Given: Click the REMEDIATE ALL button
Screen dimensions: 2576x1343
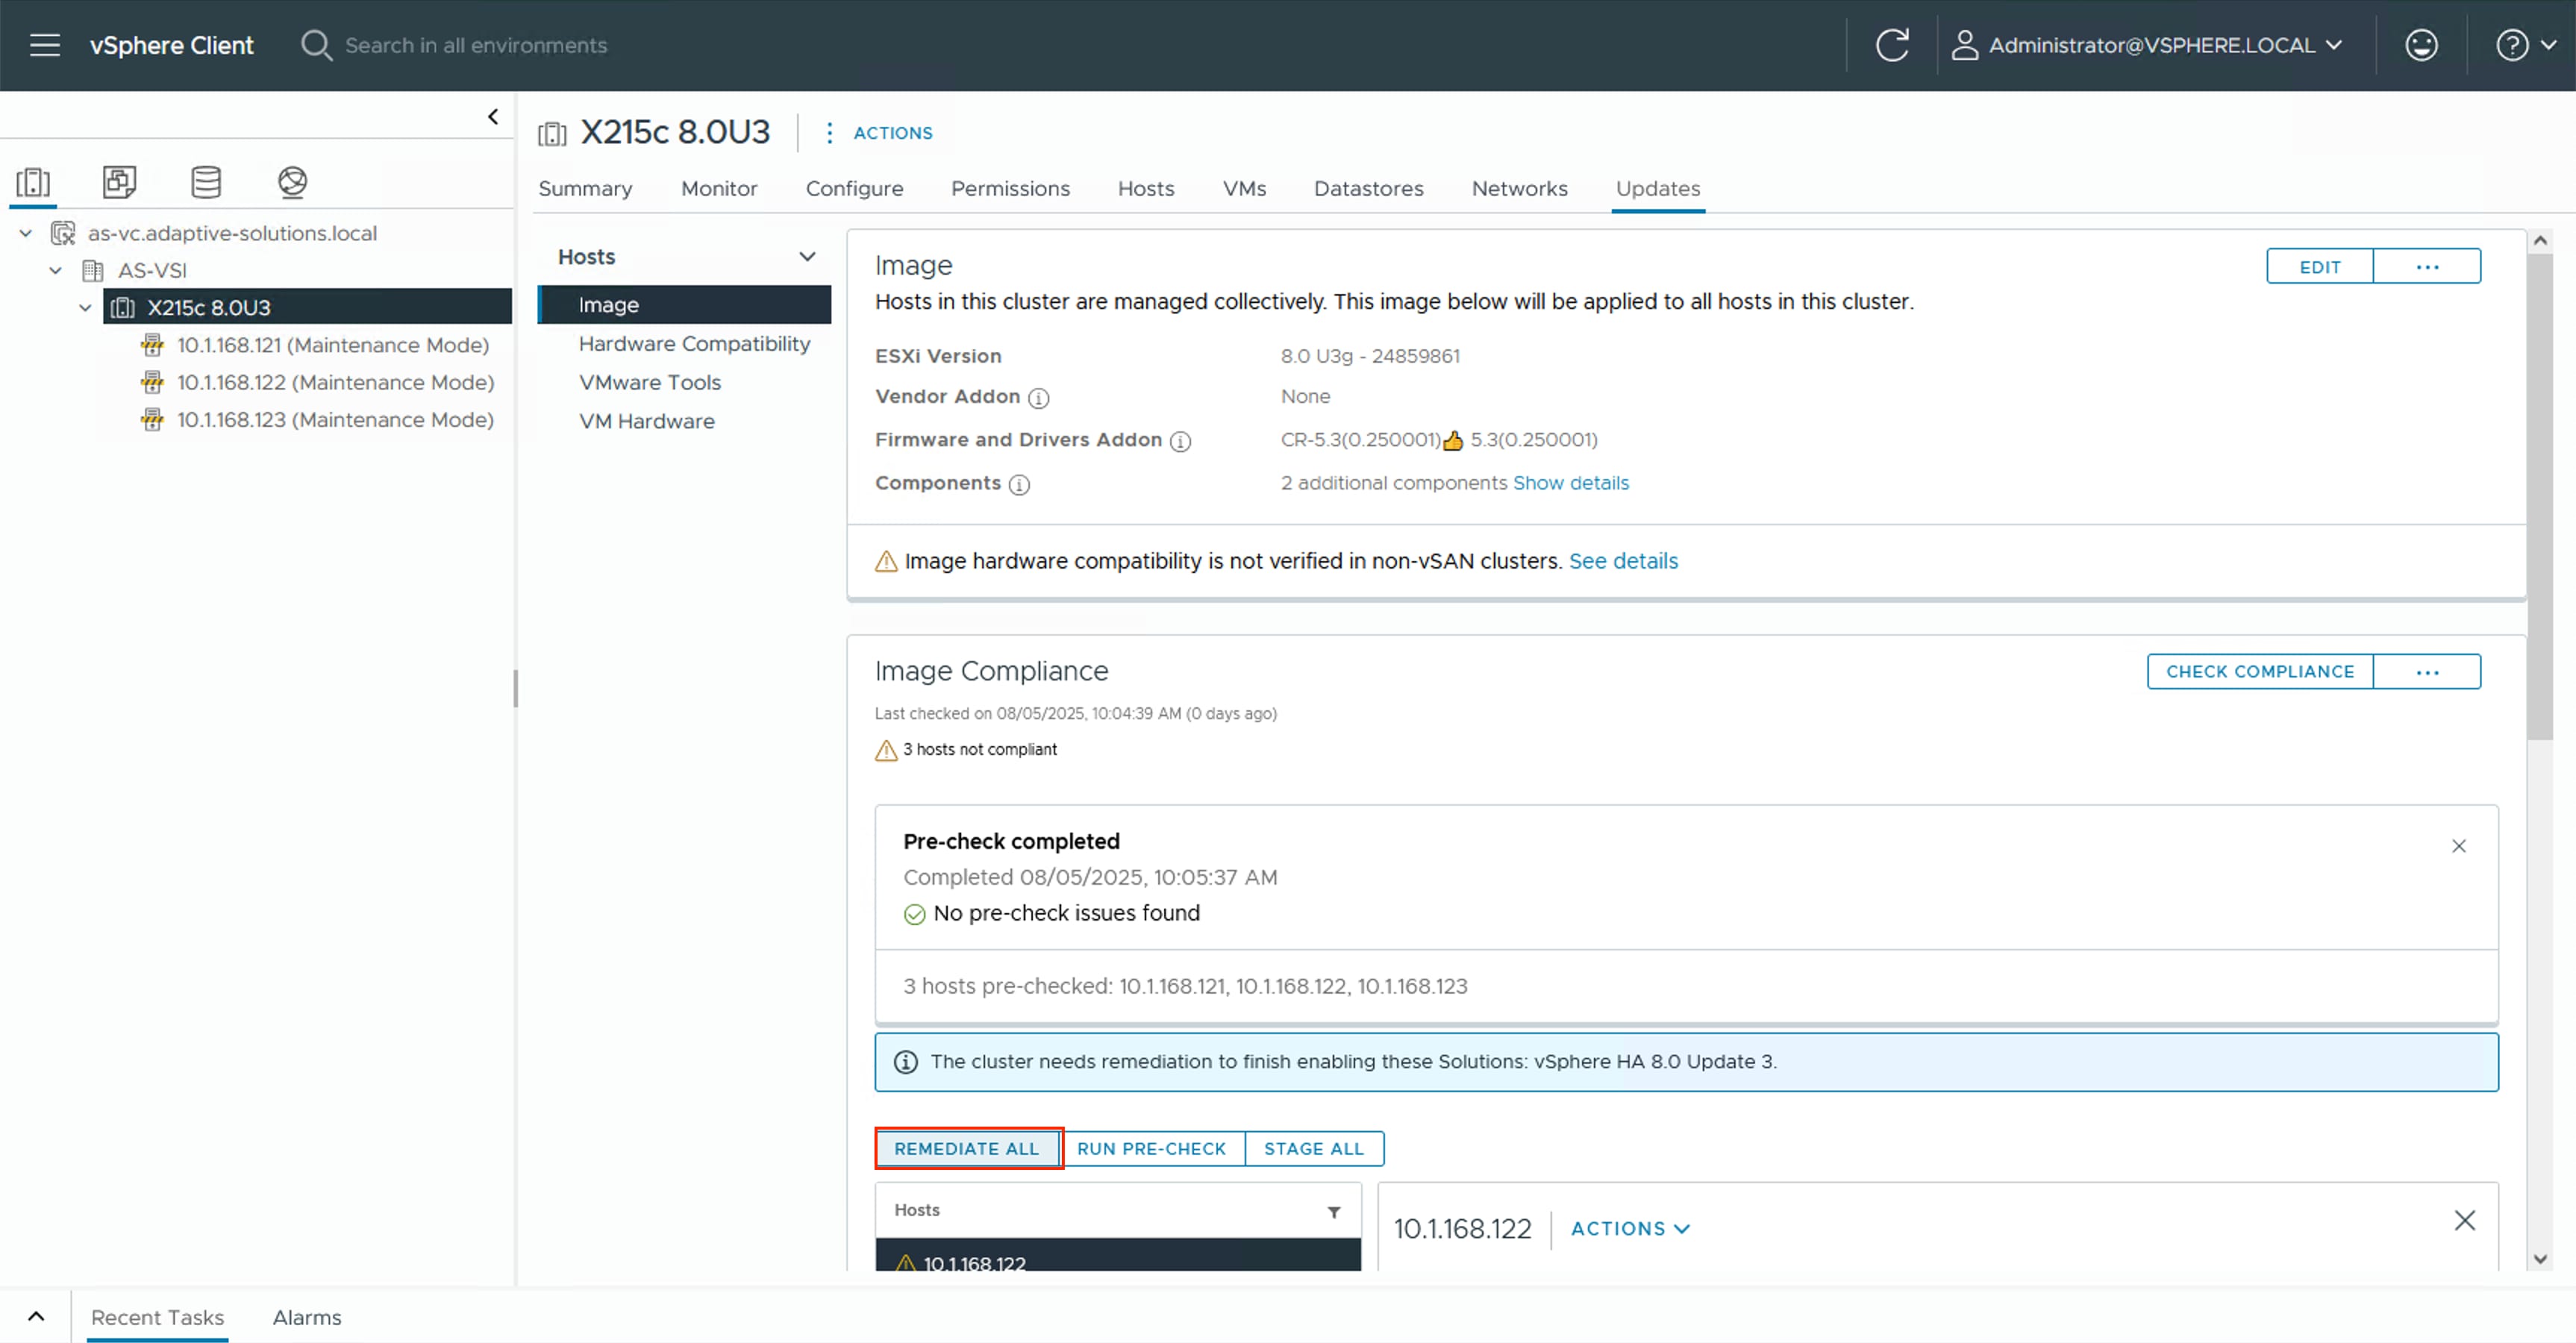Looking at the screenshot, I should click(x=967, y=1148).
